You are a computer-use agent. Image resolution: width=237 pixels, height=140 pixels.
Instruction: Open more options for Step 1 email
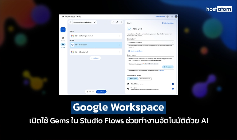[119, 36]
